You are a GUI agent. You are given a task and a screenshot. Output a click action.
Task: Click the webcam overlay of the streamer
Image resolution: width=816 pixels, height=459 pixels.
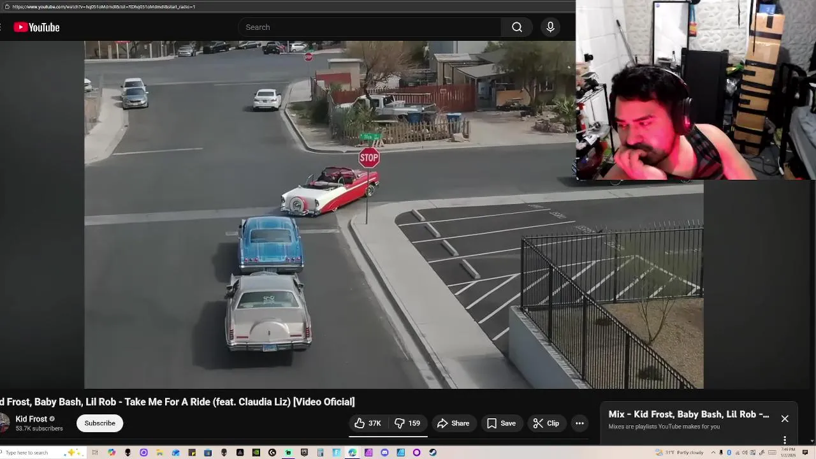[696, 91]
